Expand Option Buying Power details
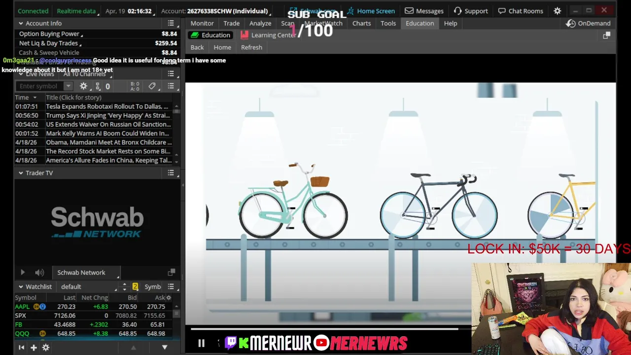The image size is (631, 355). 51,34
